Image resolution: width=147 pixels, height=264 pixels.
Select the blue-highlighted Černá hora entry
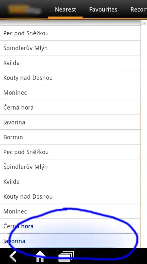tap(70, 226)
